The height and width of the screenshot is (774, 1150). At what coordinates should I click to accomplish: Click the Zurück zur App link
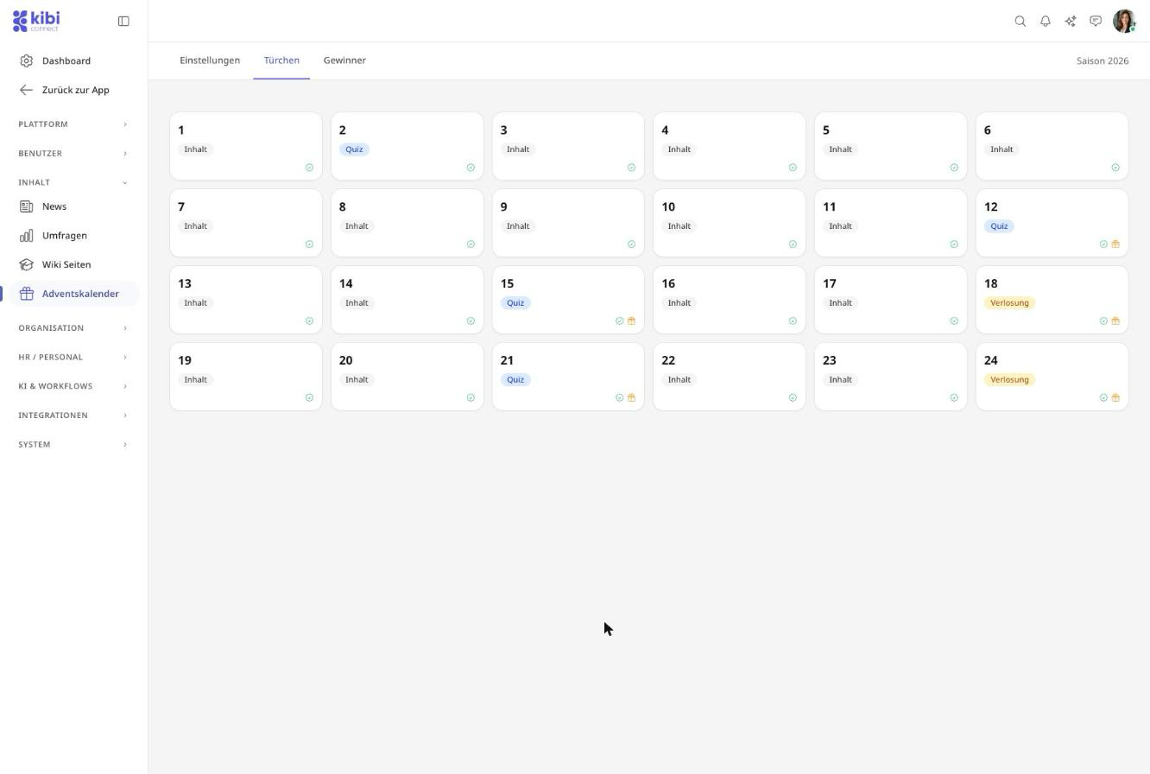pos(74,91)
